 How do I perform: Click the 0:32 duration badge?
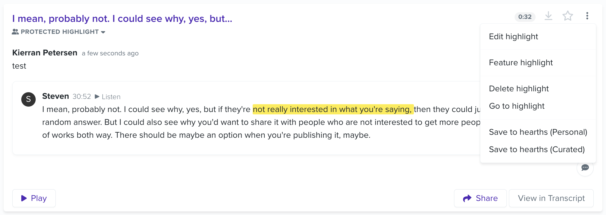click(525, 17)
